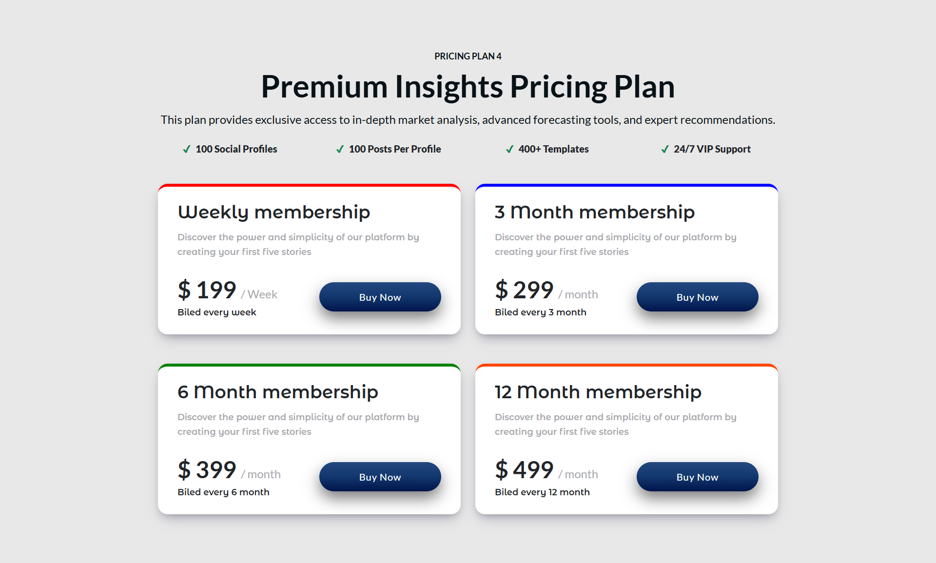The width and height of the screenshot is (936, 563).
Task: Select the 12 Month membership heading
Action: click(598, 392)
